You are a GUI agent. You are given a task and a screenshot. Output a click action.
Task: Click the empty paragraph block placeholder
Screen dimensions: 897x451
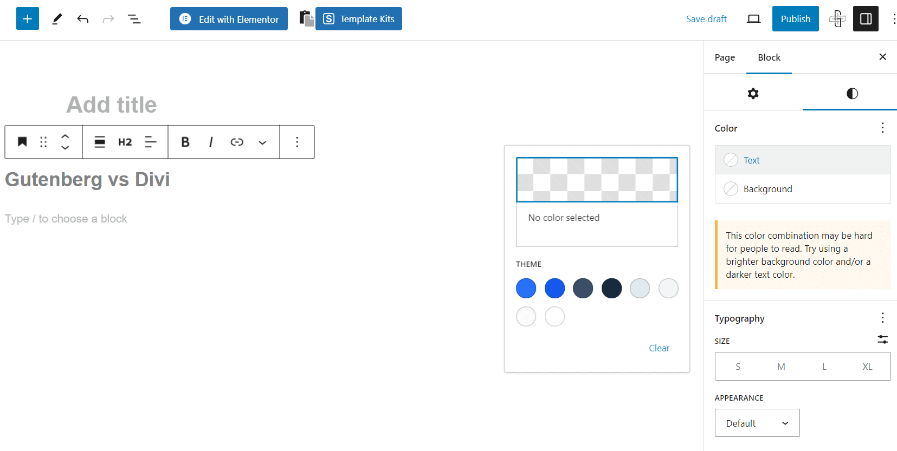pyautogui.click(x=66, y=219)
